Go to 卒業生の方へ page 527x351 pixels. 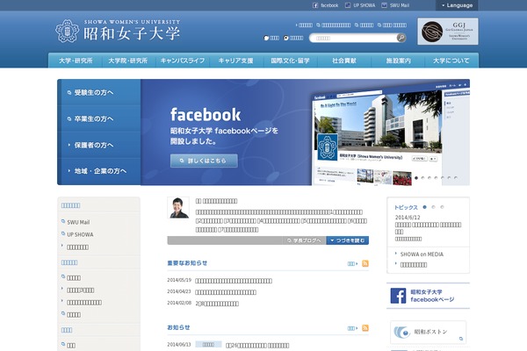point(98,118)
